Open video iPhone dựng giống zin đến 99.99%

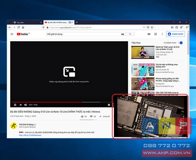167,80
